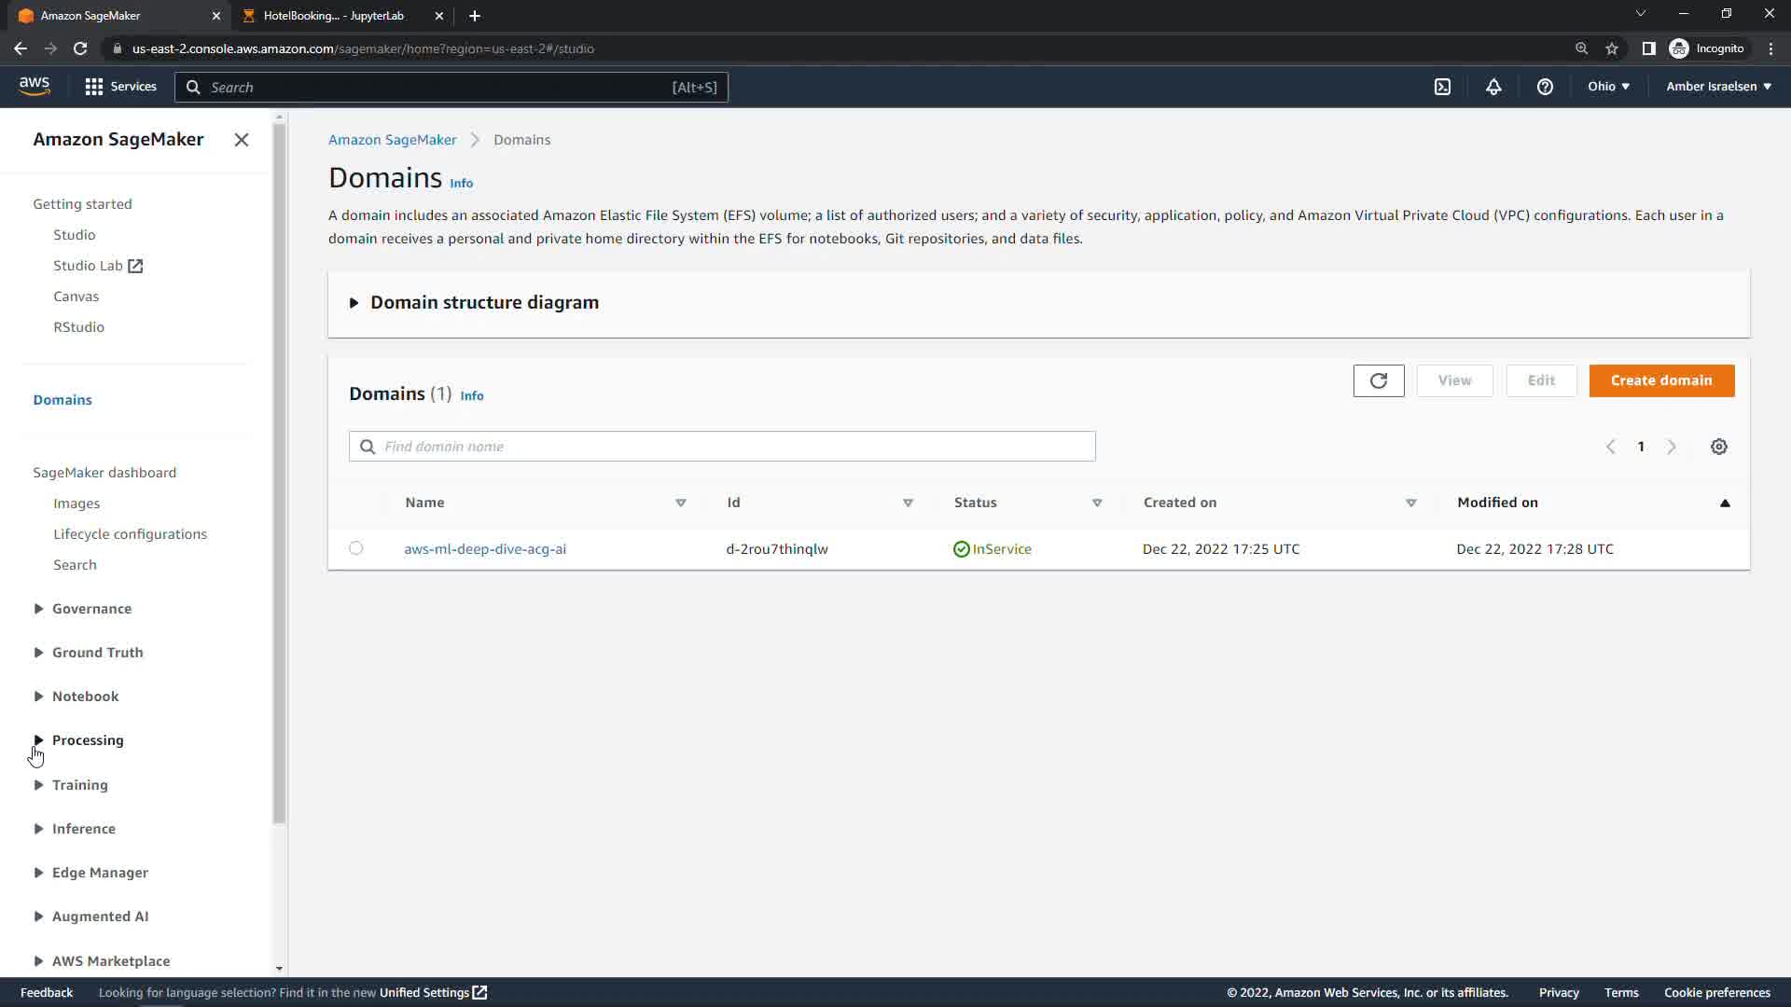Go to next page of domains
Viewport: 1791px width, 1007px height.
(1671, 447)
